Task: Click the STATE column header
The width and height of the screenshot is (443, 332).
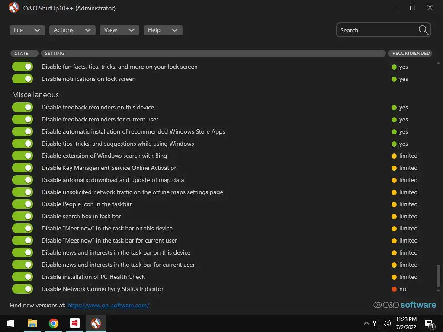Action: 24,53
